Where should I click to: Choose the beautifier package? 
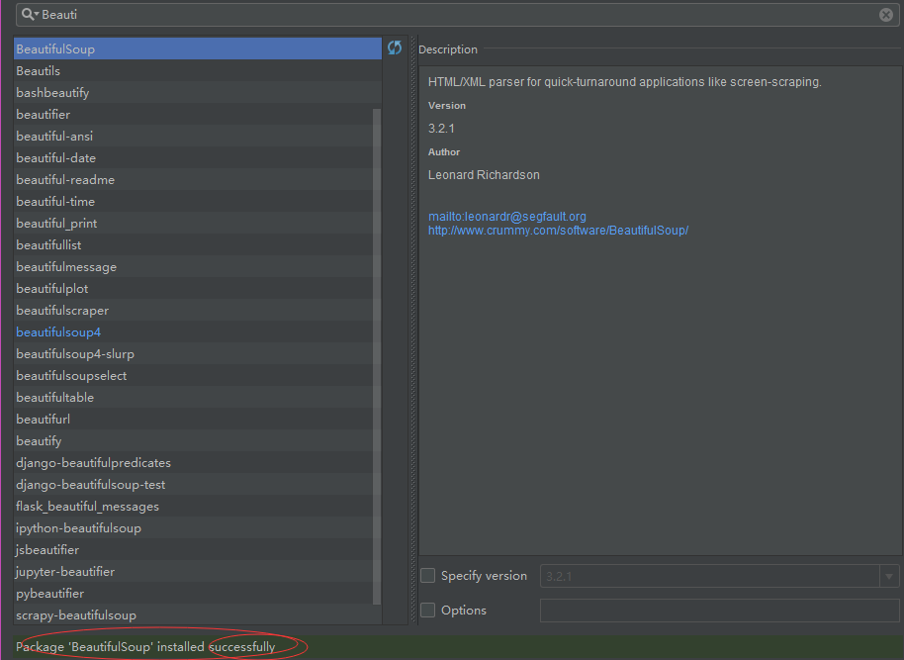click(194, 114)
